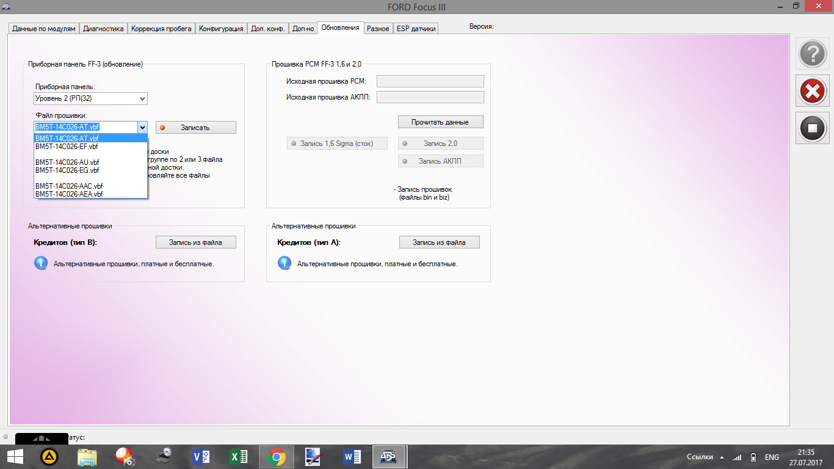Click the ADS program icon in the taskbar
Viewport: 834px width, 469px height.
click(x=390, y=457)
